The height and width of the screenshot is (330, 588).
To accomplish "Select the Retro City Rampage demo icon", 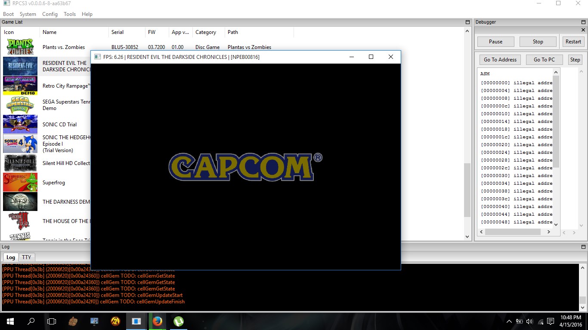I will (x=20, y=86).
